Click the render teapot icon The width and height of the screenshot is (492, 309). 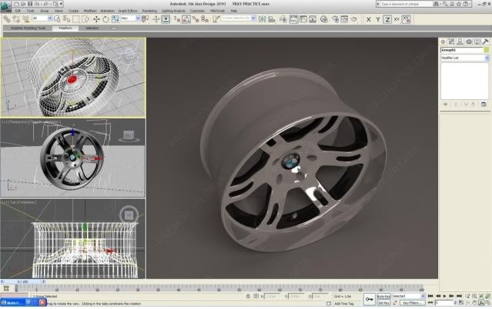[354, 19]
